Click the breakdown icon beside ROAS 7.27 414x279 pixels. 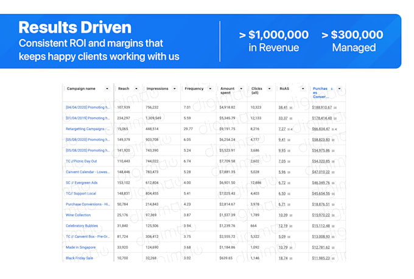tap(290, 129)
